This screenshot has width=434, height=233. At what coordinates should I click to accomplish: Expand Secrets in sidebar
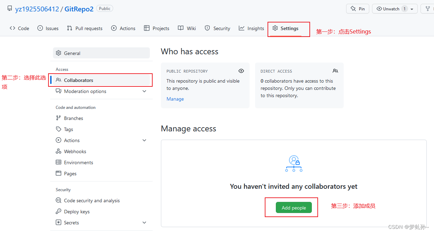[x=101, y=223]
